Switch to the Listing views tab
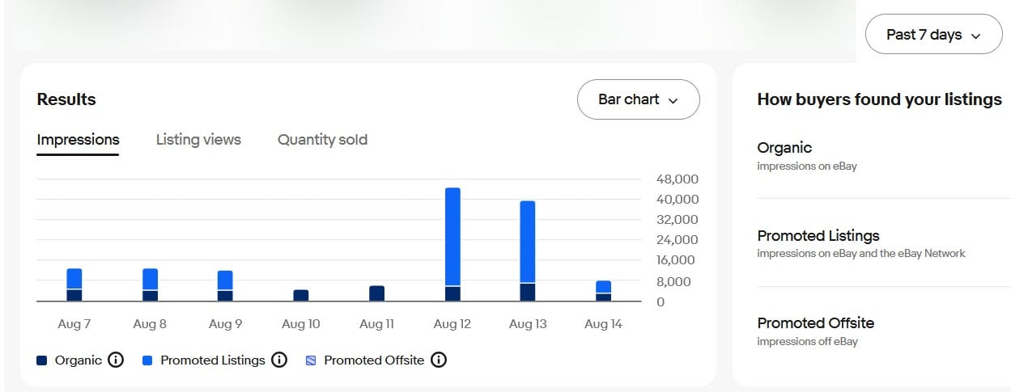The width and height of the screenshot is (1011, 392). [x=198, y=140]
